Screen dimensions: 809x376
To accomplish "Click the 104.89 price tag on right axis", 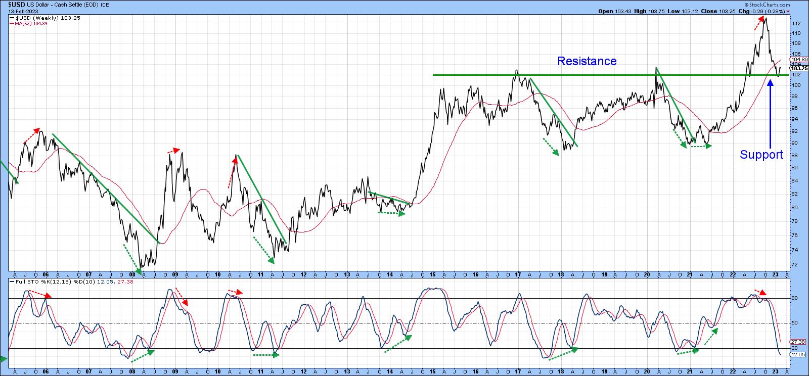I will point(799,60).
